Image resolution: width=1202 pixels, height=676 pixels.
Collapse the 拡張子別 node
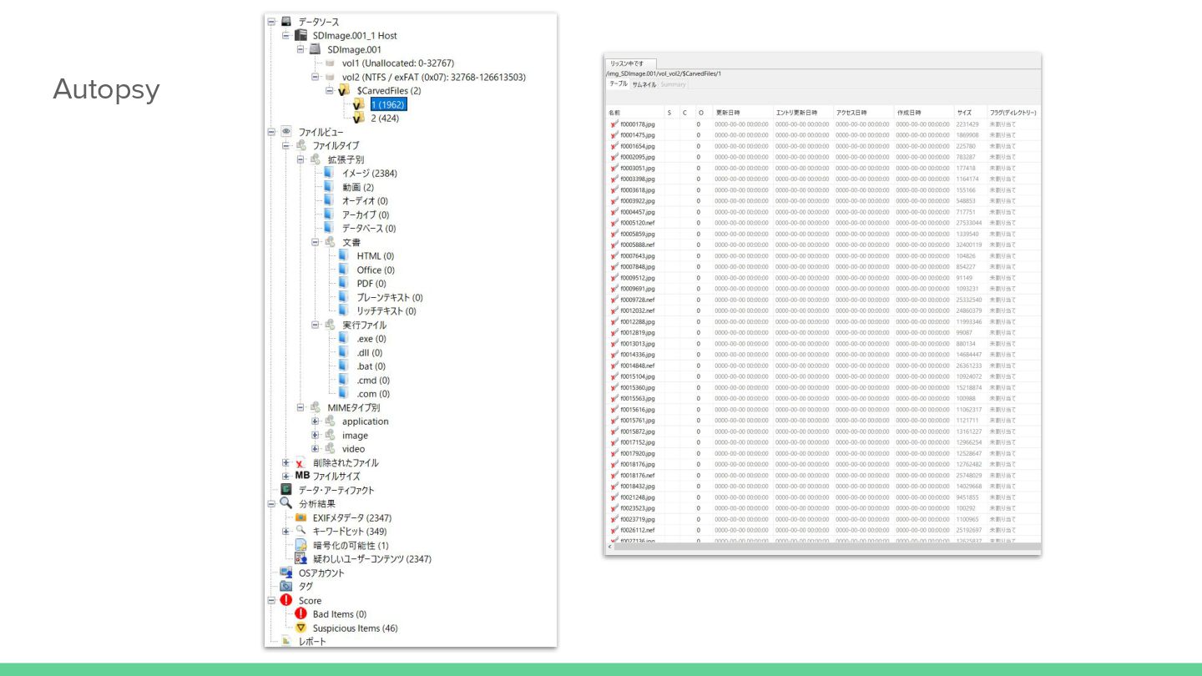tap(300, 159)
